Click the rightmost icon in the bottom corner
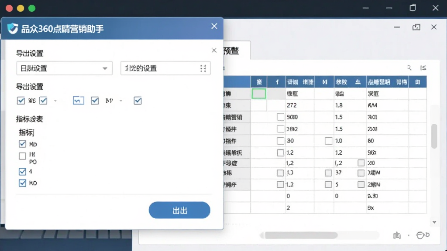Image resolution: width=447 pixels, height=251 pixels. click(x=423, y=235)
